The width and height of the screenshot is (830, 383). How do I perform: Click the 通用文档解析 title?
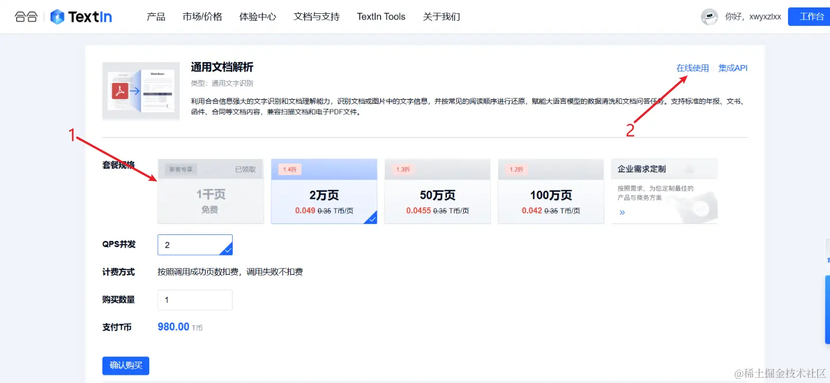point(222,67)
